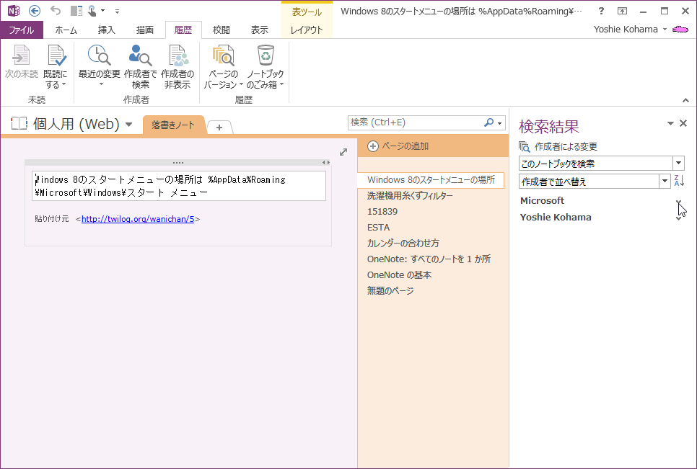Switch to the 挿入 ribbon tab

106,30
